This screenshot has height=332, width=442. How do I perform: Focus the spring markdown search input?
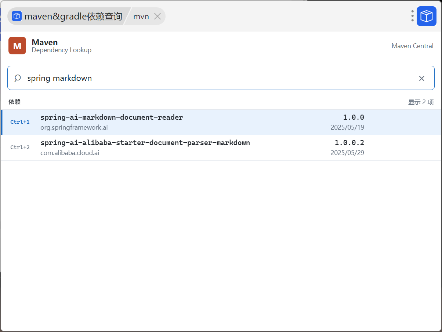220,78
